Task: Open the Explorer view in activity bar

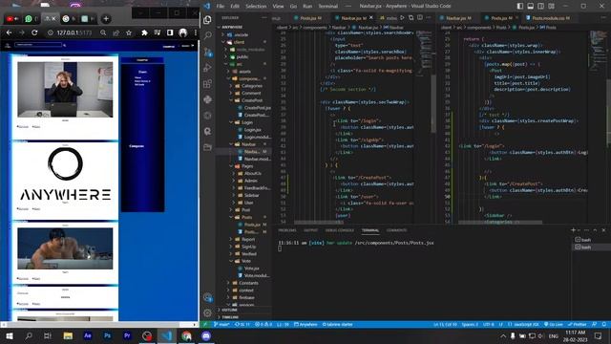Action: click(x=208, y=19)
